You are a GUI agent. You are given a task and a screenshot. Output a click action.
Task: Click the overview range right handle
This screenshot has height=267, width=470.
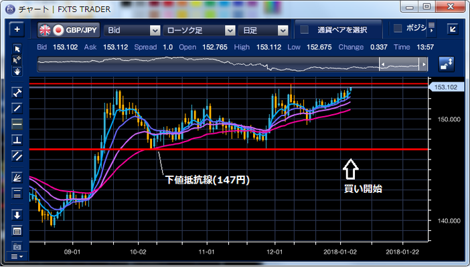pos(423,64)
